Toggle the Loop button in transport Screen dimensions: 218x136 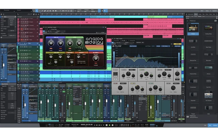click(x=116, y=125)
